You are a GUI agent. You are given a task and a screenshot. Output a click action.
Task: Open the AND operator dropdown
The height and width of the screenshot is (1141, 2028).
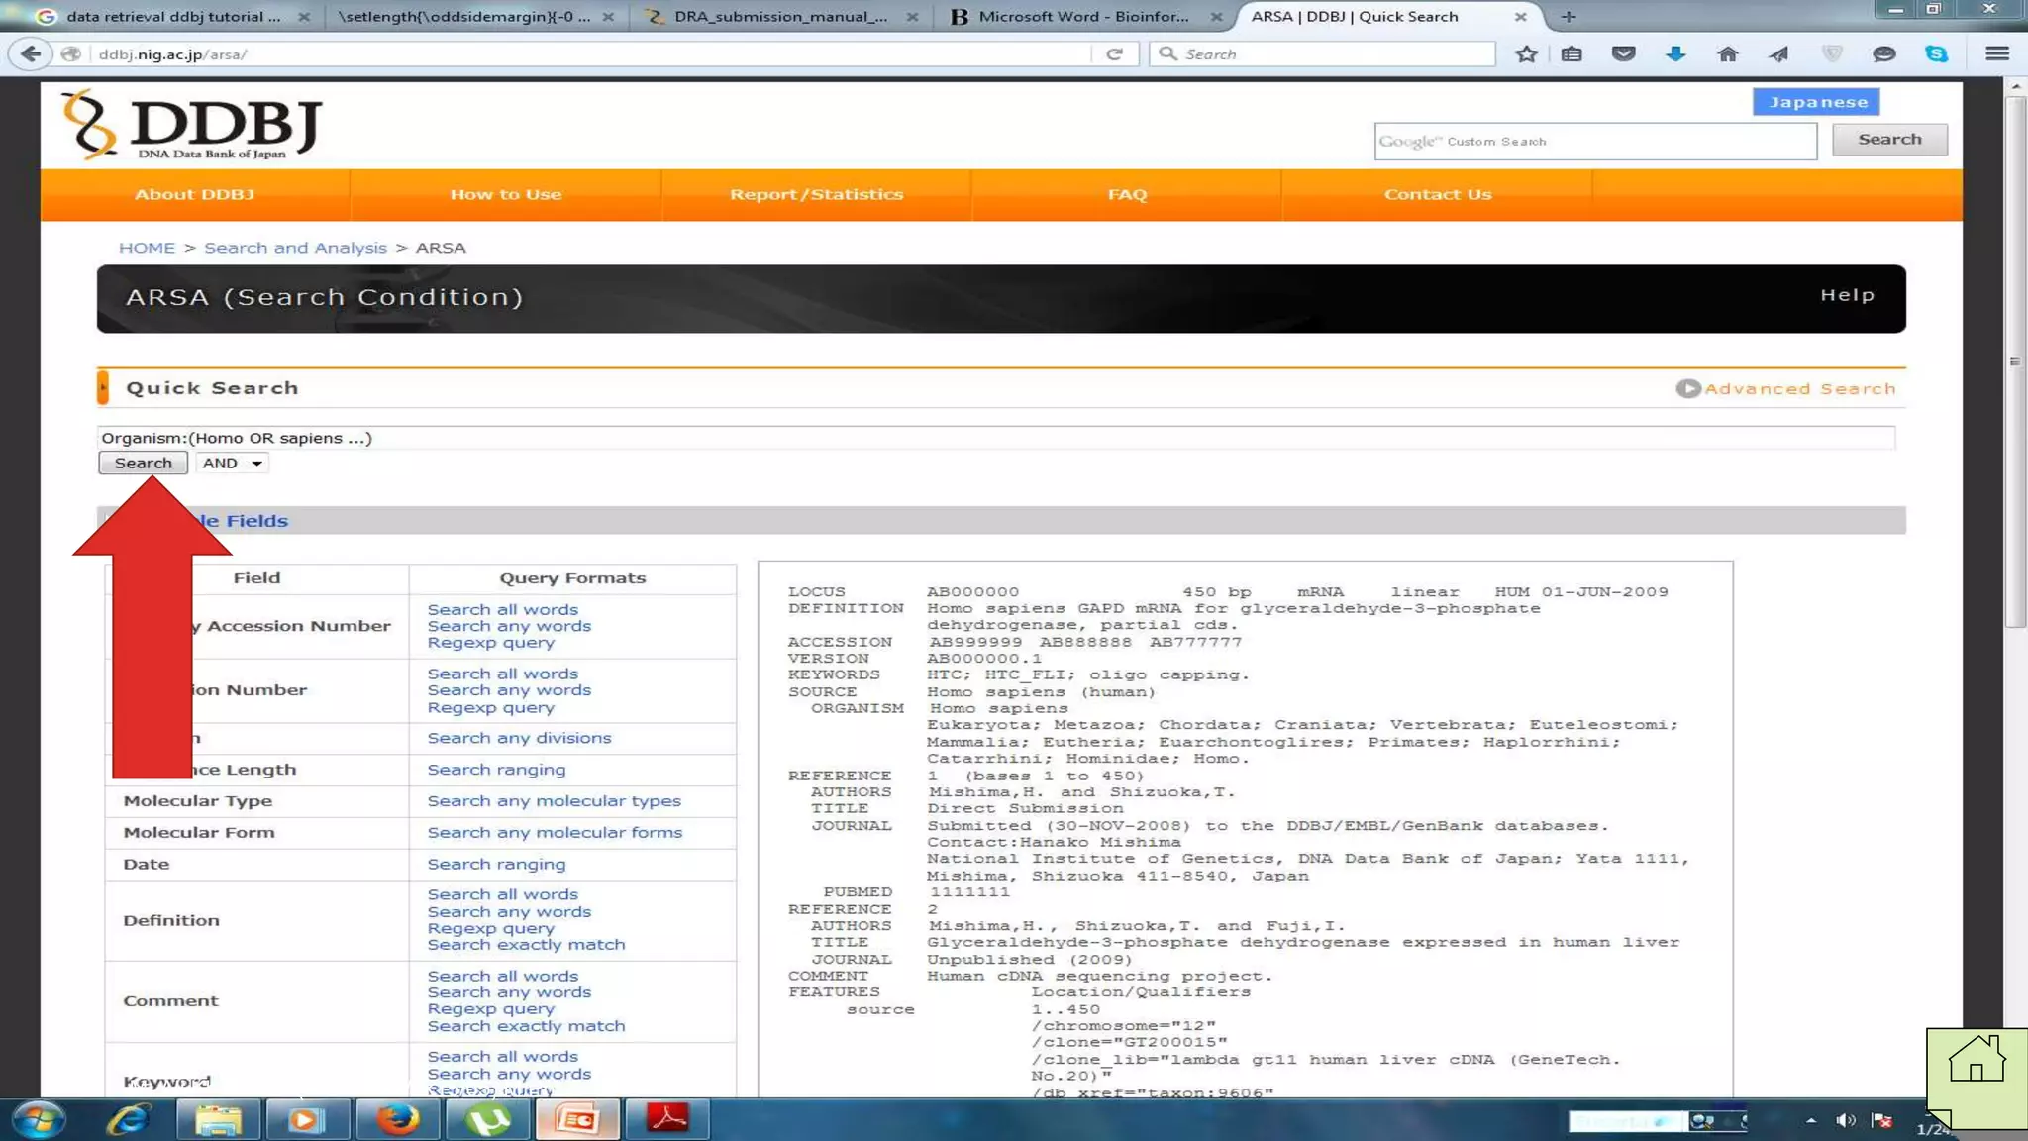click(233, 463)
